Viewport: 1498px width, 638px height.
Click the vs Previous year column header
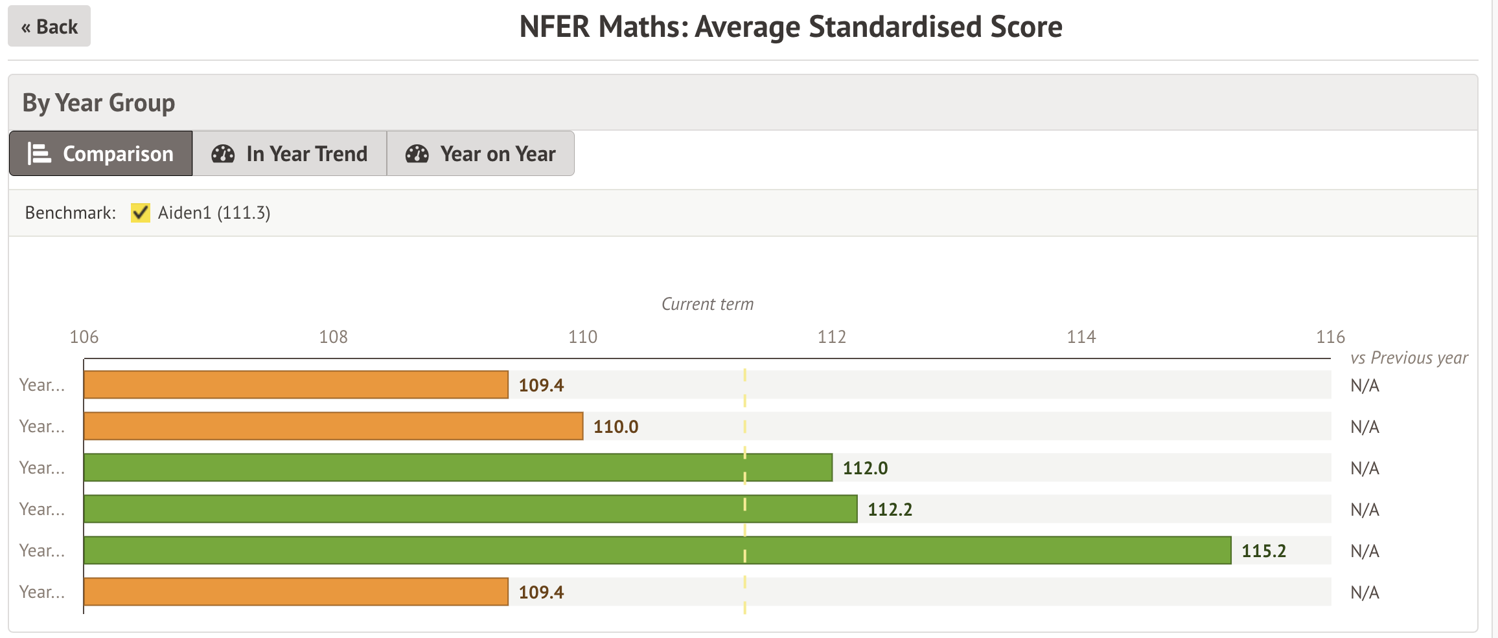[x=1409, y=358]
